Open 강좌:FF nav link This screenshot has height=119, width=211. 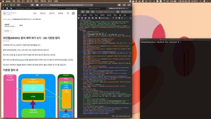click(x=52, y=13)
